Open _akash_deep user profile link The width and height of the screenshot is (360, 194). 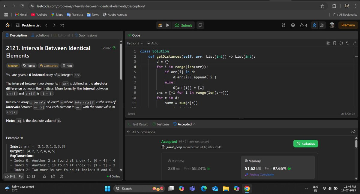coord(174,147)
